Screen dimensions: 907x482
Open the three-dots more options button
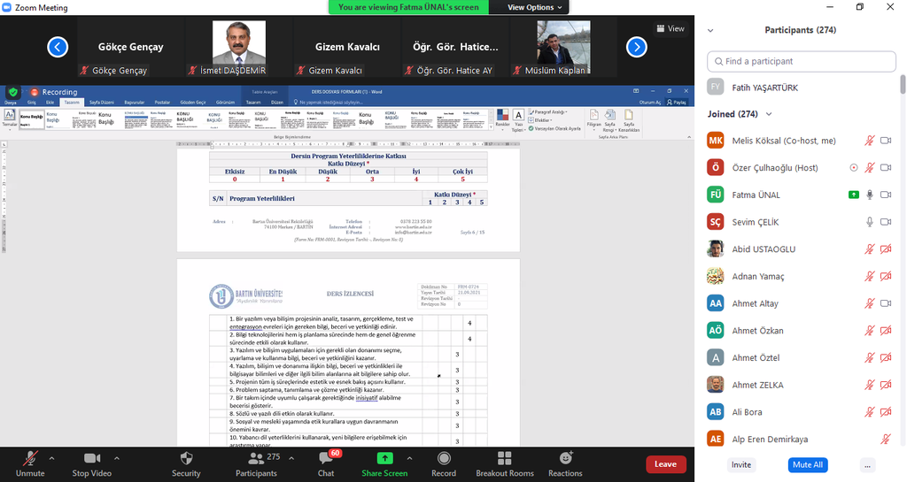pos(866,464)
